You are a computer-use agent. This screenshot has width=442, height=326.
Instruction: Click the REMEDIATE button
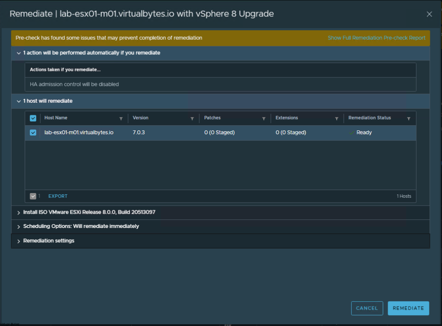(408, 308)
